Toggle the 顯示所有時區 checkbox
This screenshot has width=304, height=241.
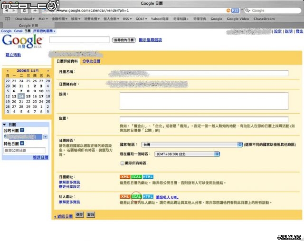click(123, 163)
